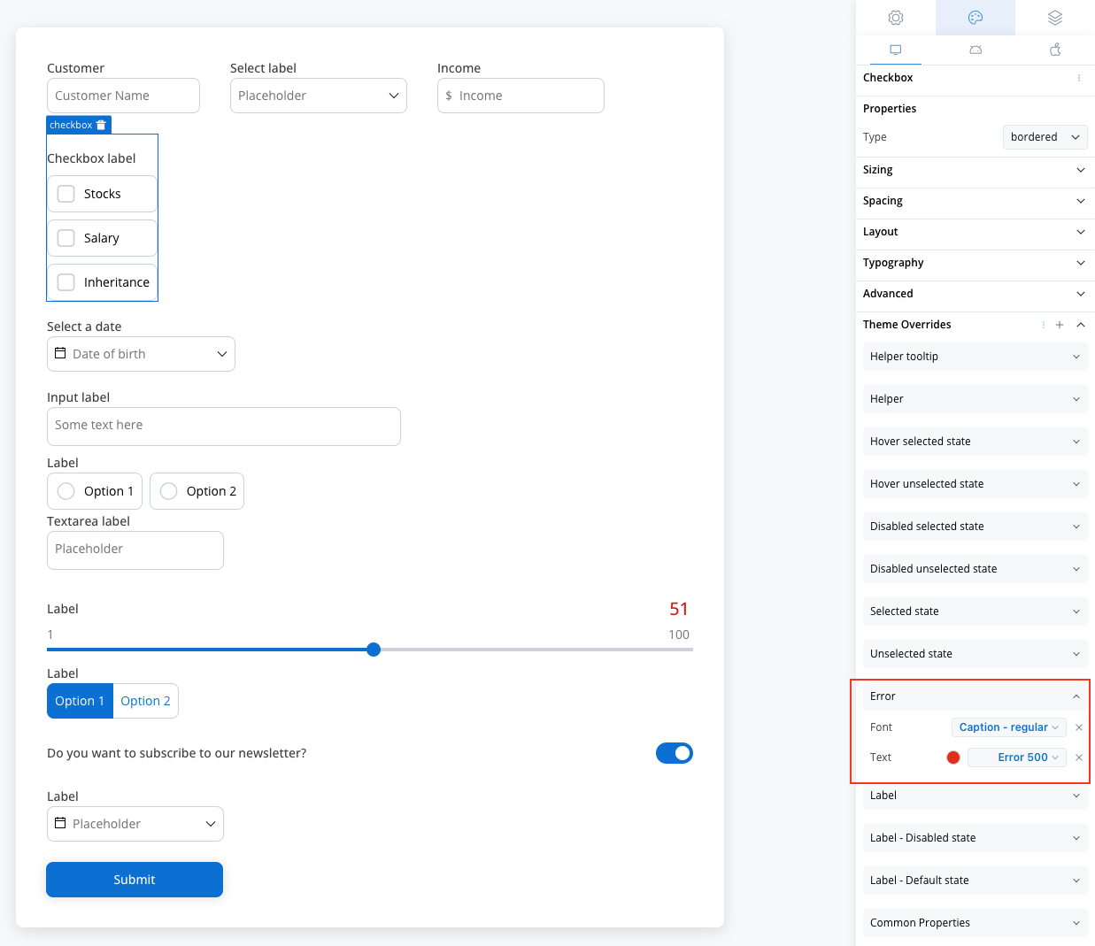Select the palette styling tab

click(x=975, y=18)
